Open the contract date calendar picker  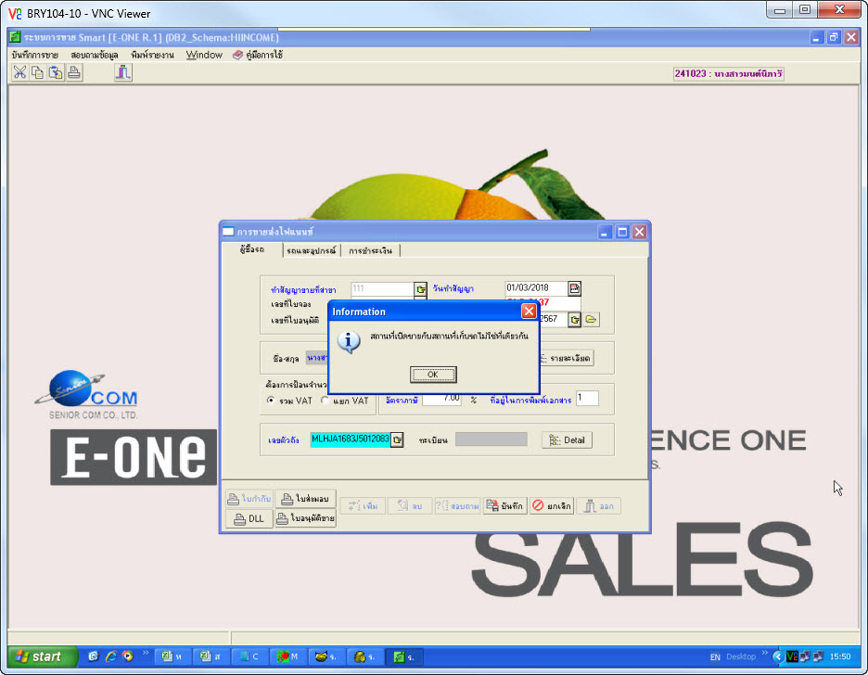point(574,288)
